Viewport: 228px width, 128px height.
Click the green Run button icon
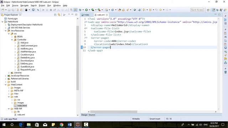coord(86,10)
